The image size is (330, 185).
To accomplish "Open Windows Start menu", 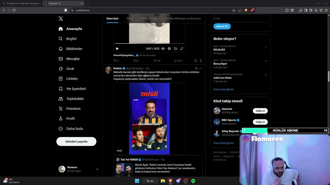I will pyautogui.click(x=137, y=181).
